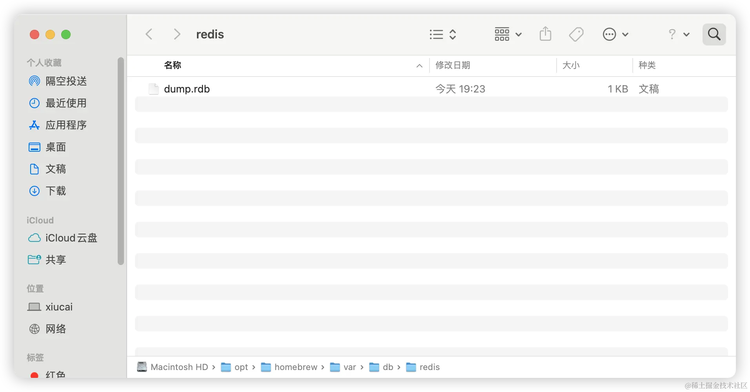Viewport: 750px width, 392px height.
Task: Open the grouping options dropdown
Action: [x=508, y=34]
